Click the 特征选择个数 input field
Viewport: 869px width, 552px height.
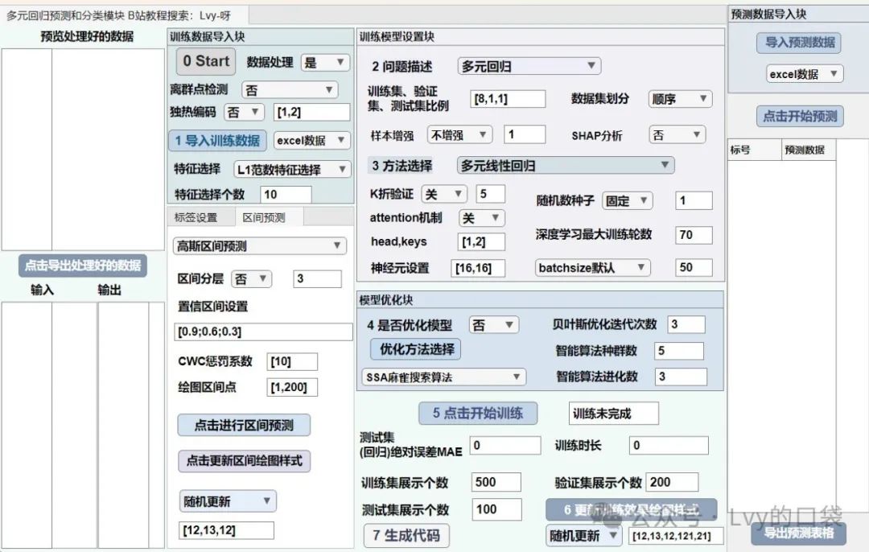point(286,194)
